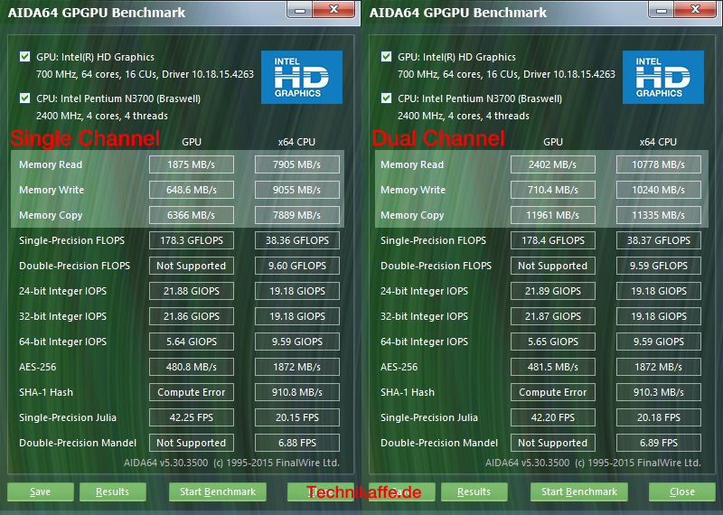Select 9.59 GFLOPS double-precision CPU result
723x515 pixels.
point(659,266)
